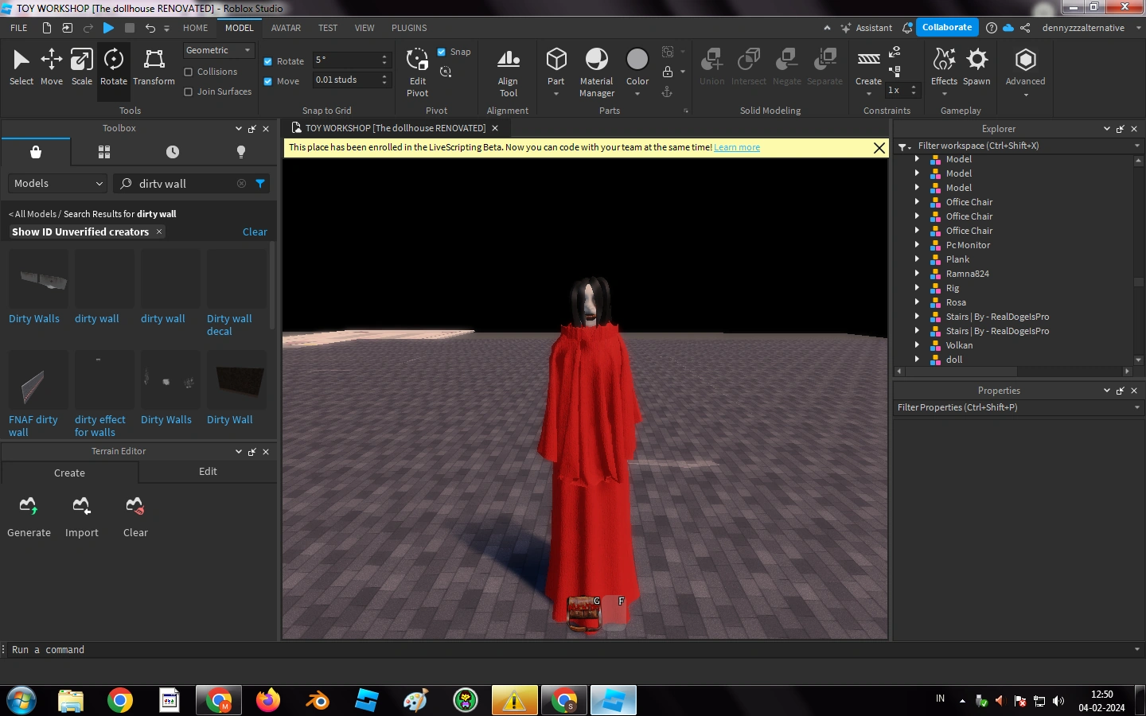The width and height of the screenshot is (1146, 716).
Task: Open the Edit tab in Terrain Editor
Action: pos(208,472)
